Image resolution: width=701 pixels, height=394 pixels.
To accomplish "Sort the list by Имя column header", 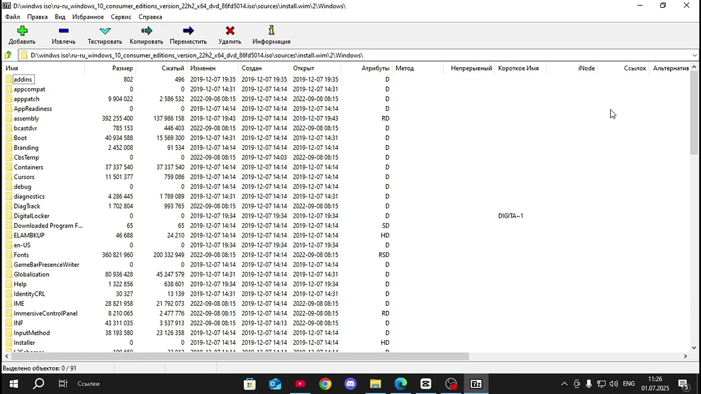I will pos(44,68).
